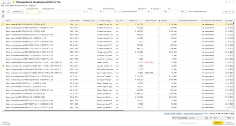This screenshot has height=126, width=236.
Task: Copy the page link via chain icon
Action: click(226, 2)
